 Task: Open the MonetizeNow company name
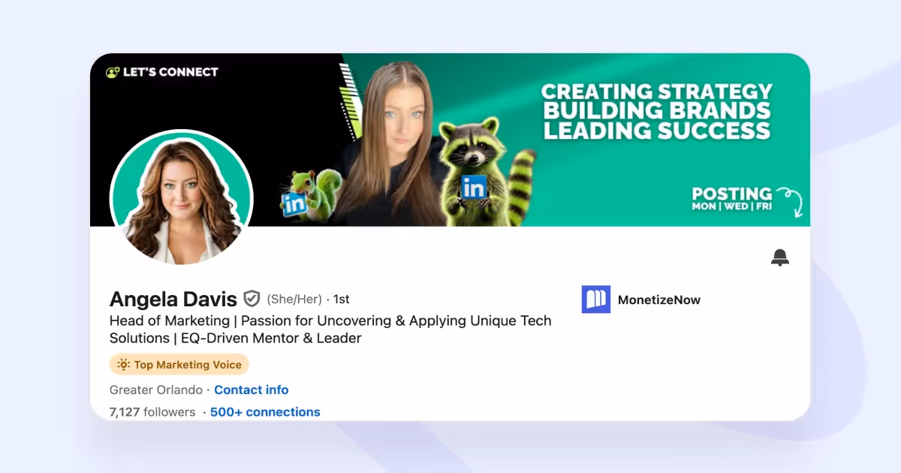pos(659,300)
